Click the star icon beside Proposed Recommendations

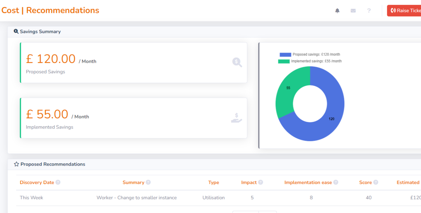pos(16,164)
